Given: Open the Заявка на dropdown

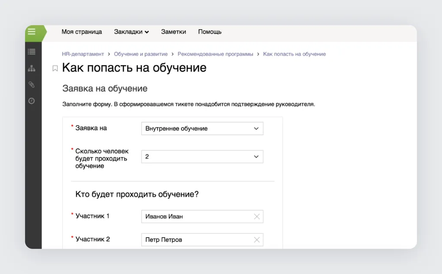Looking at the screenshot, I should (202, 128).
